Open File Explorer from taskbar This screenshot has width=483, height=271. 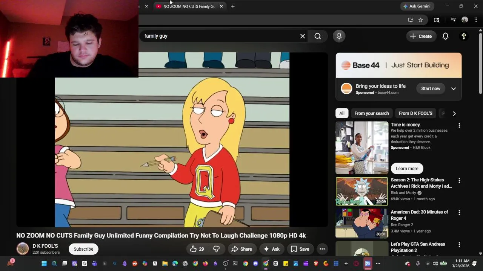(x=165, y=263)
